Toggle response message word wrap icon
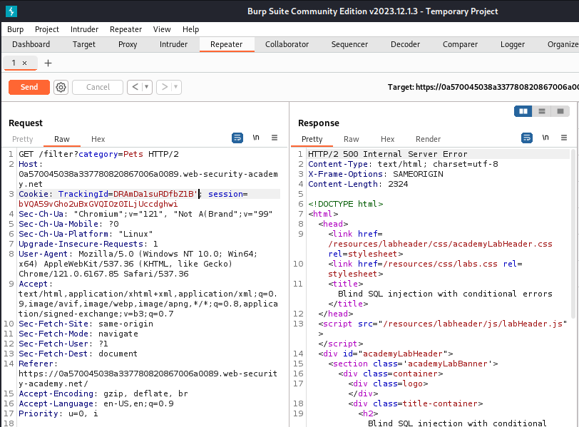579x427 pixels. click(527, 138)
